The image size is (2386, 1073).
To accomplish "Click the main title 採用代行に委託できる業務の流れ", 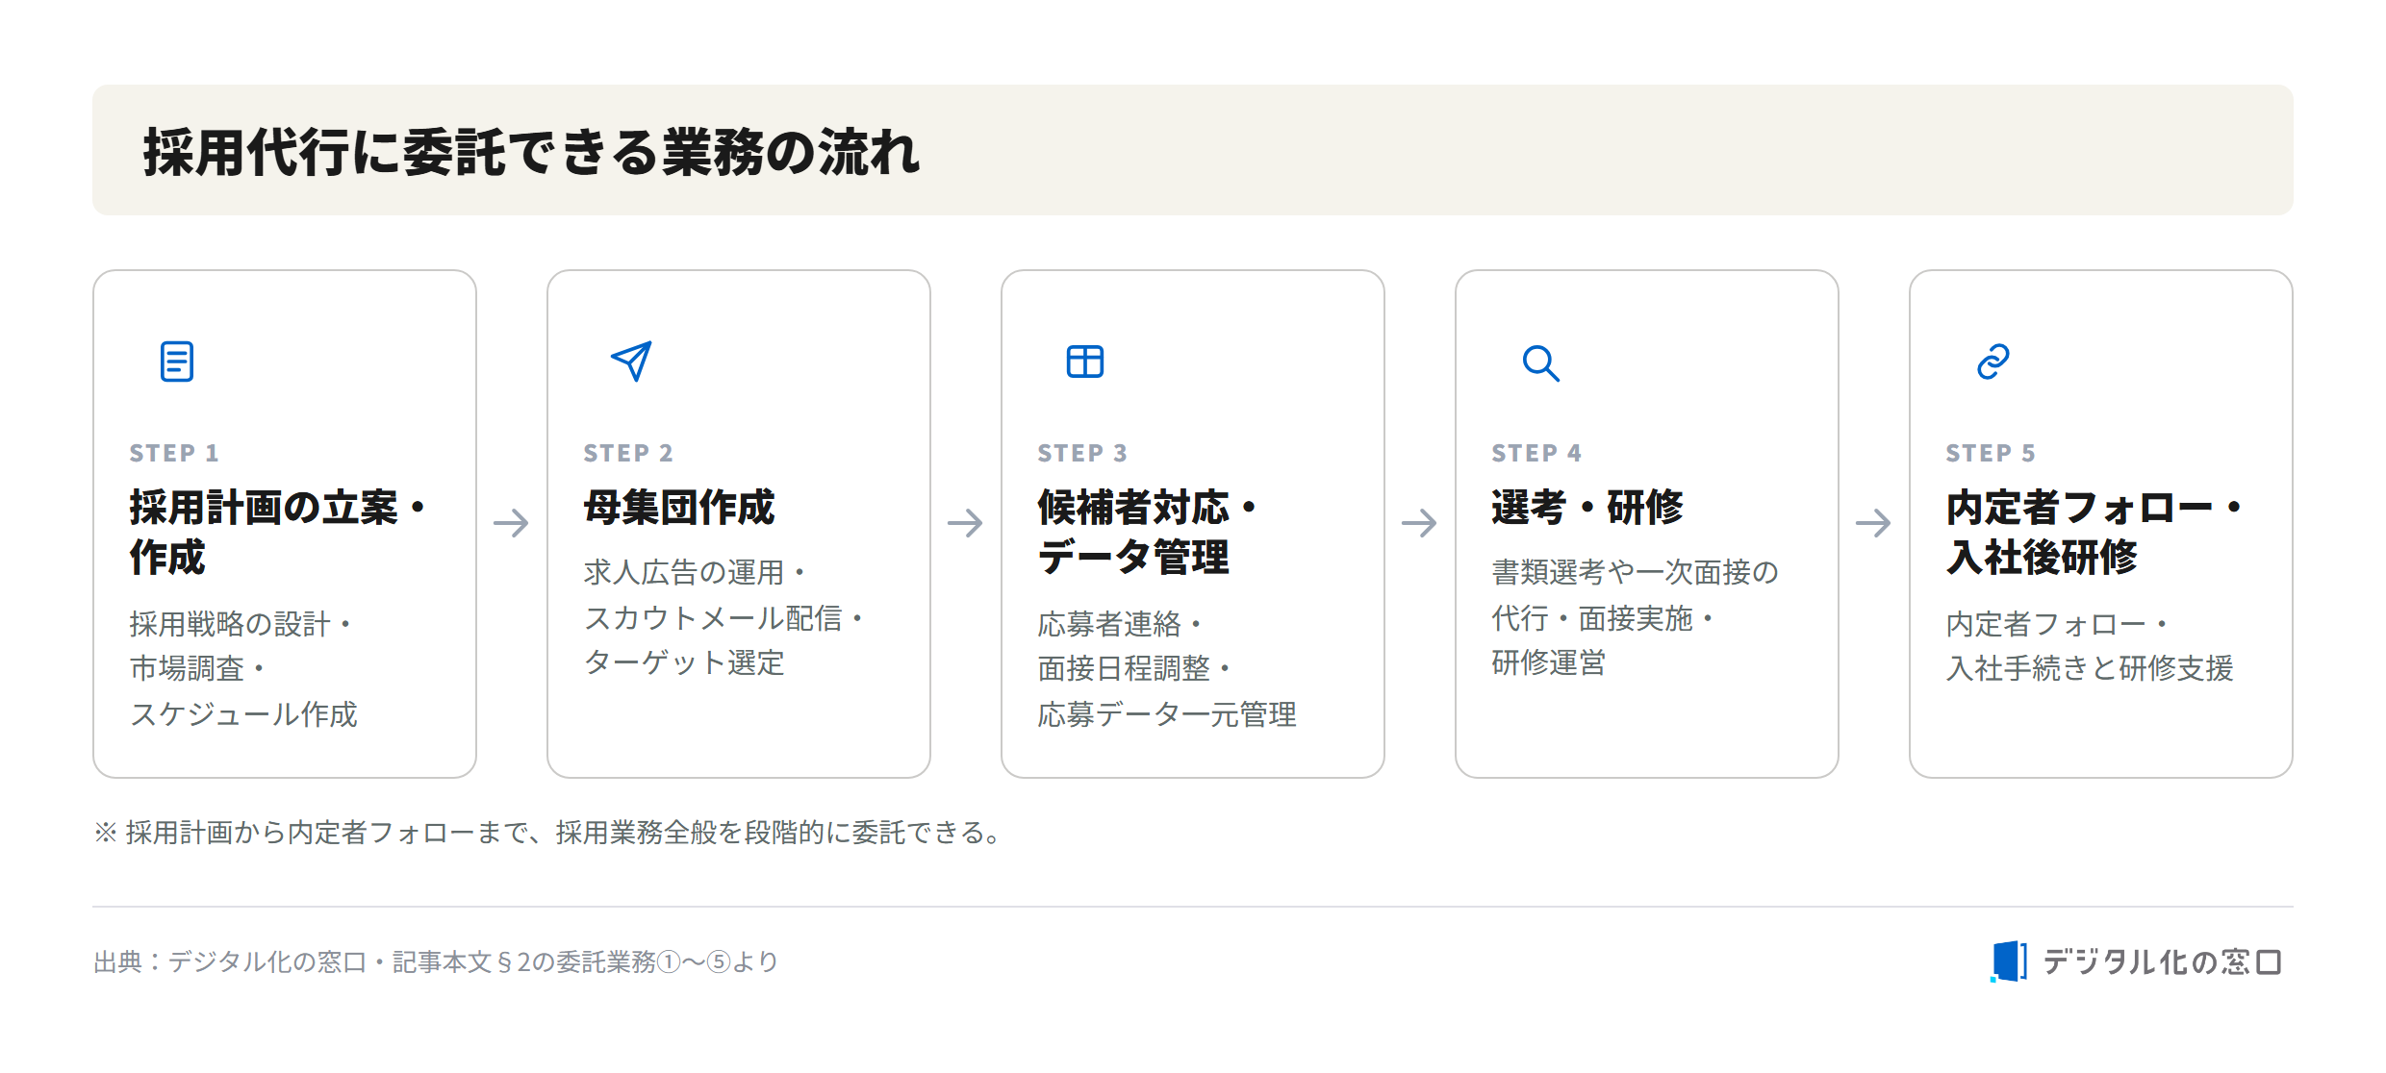I will pos(532,152).
